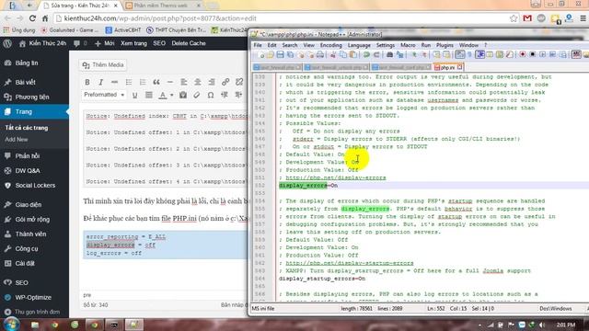Align text left in WordPress editor
This screenshot has width=589, height=331.
coord(184,82)
